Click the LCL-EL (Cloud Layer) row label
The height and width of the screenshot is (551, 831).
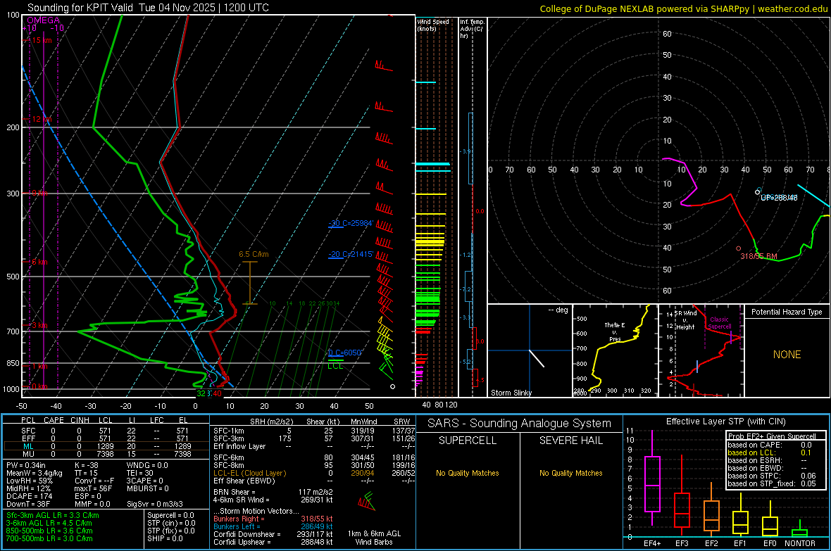[249, 473]
